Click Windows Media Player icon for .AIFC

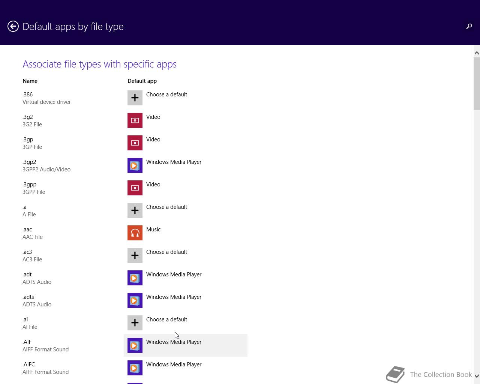(x=135, y=368)
